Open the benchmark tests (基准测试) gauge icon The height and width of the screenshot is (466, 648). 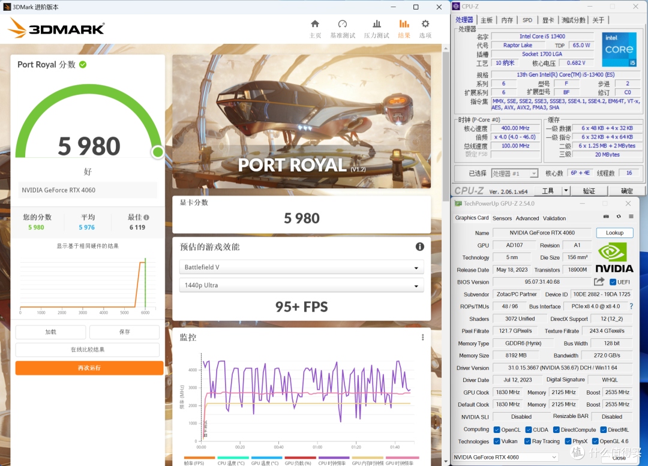[342, 24]
